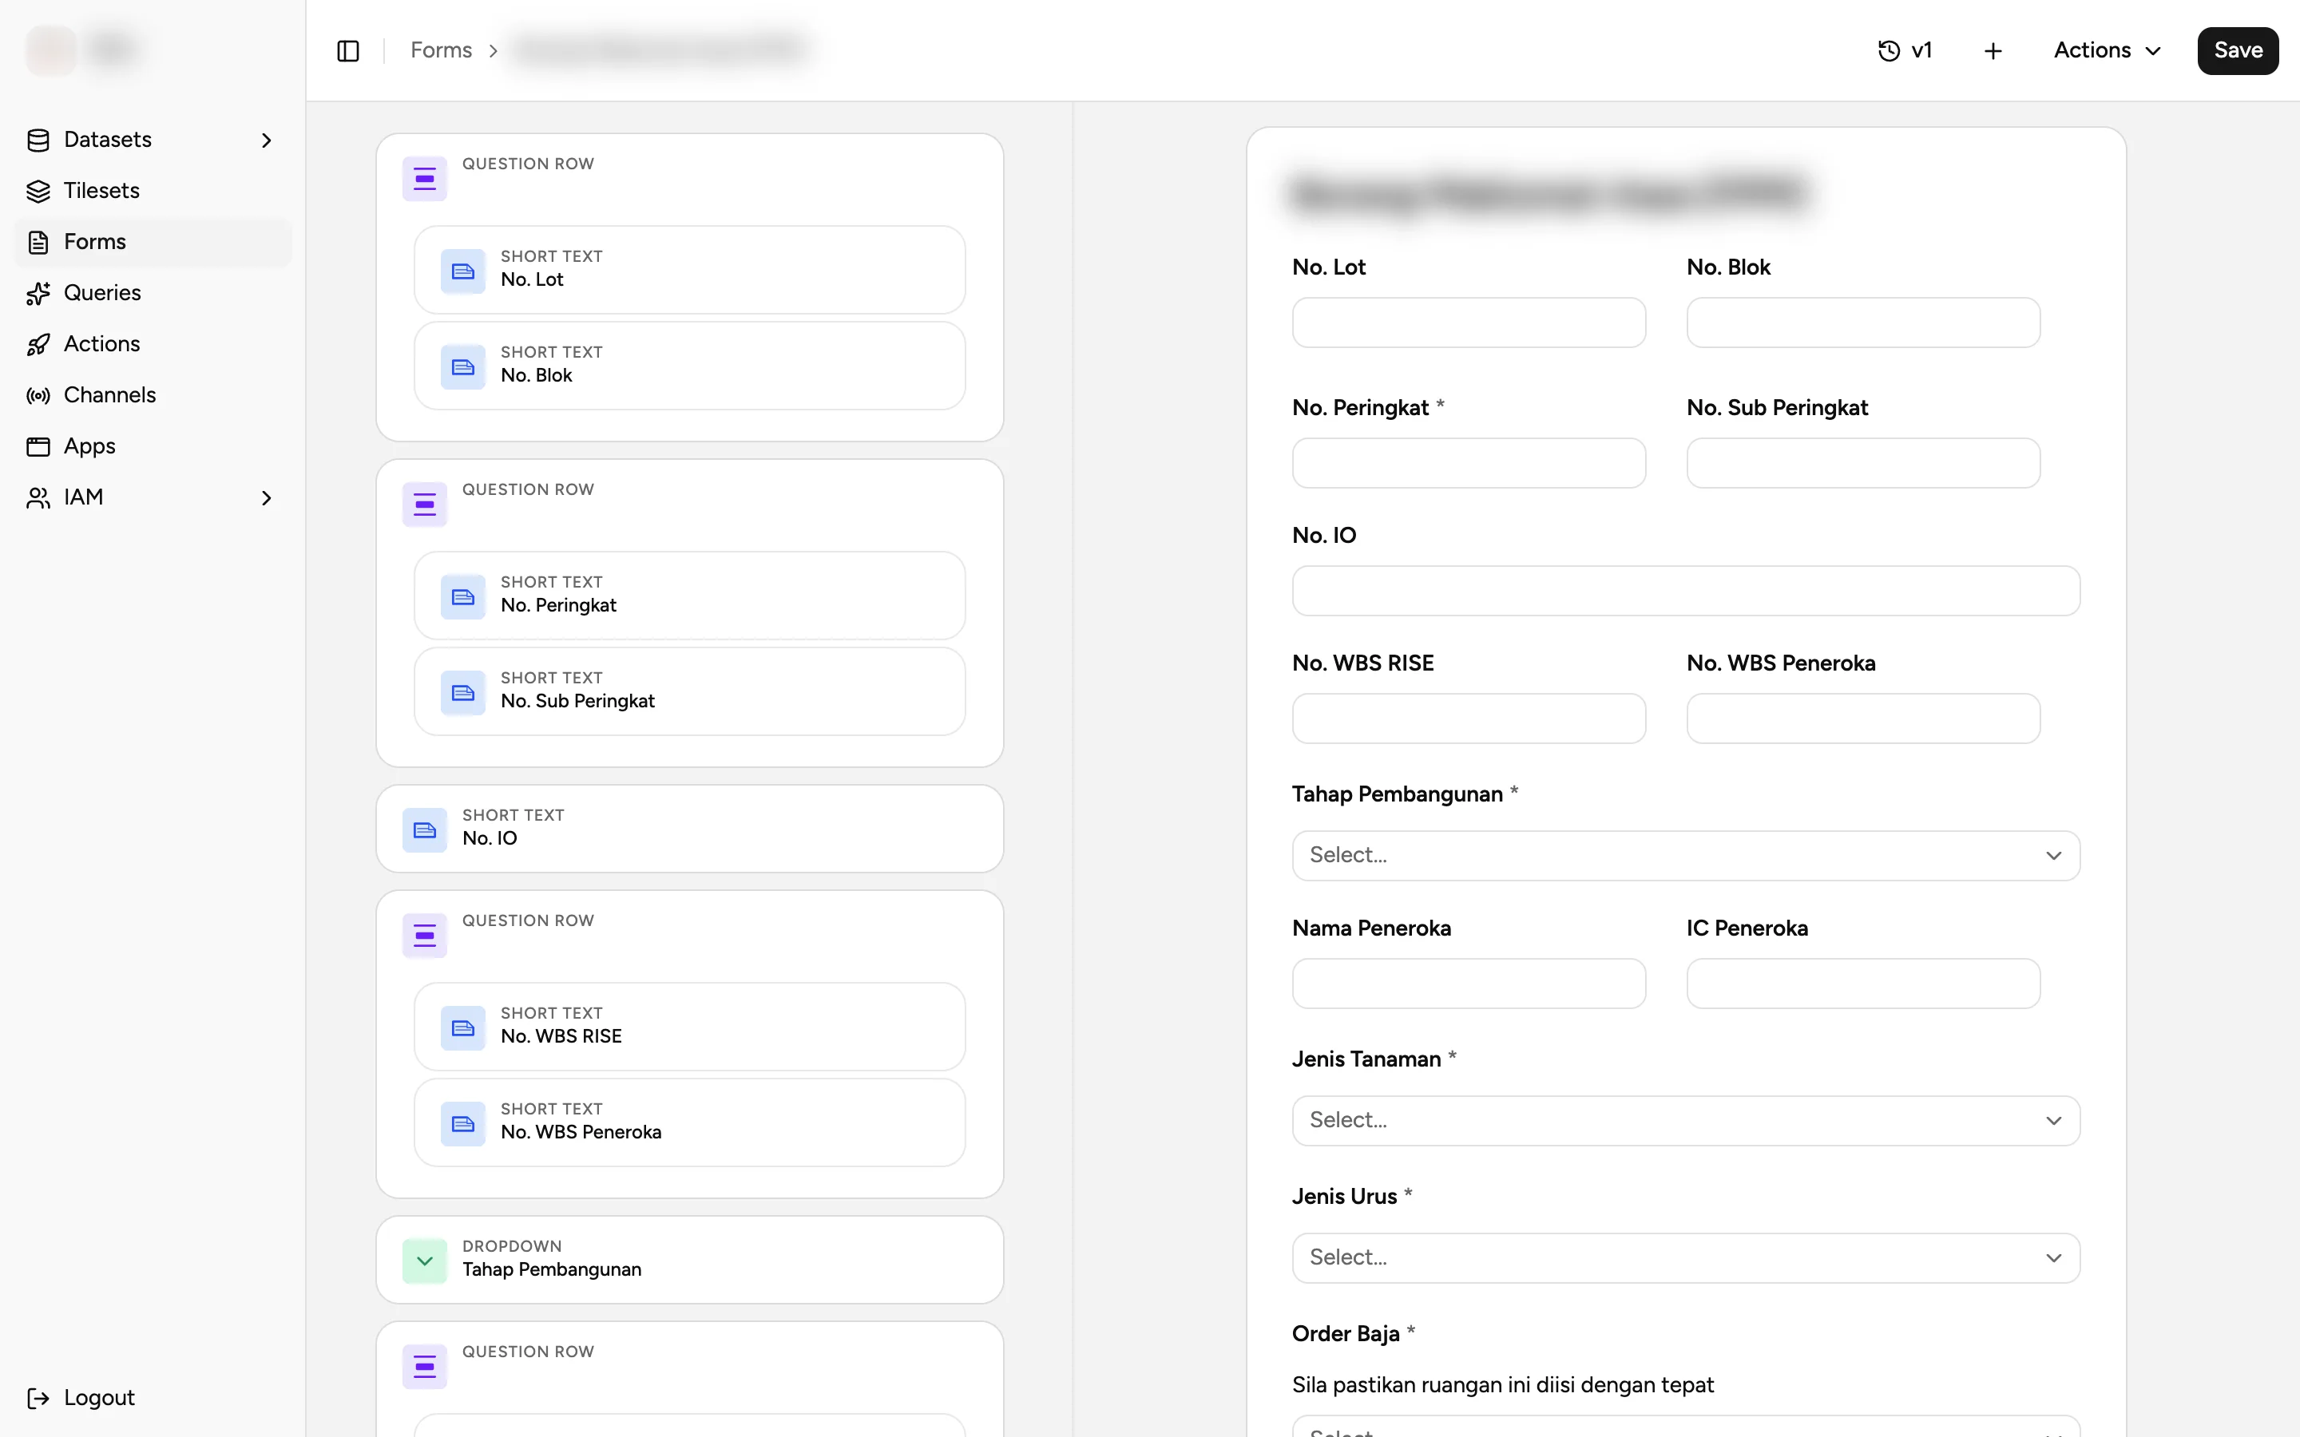
Task: Click the IAM users icon
Action: click(x=38, y=498)
